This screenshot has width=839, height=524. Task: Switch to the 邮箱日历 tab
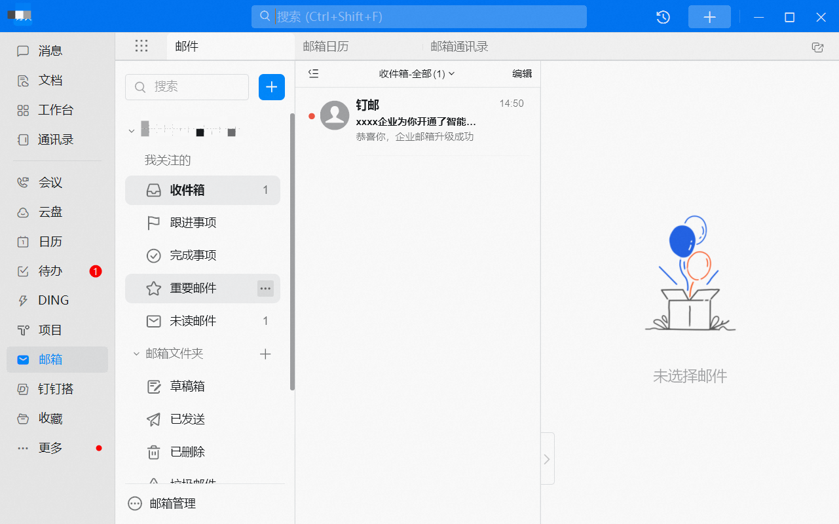326,47
